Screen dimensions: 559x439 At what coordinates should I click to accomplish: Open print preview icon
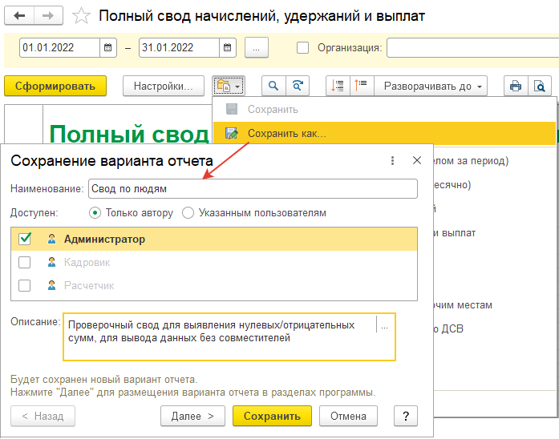click(540, 86)
